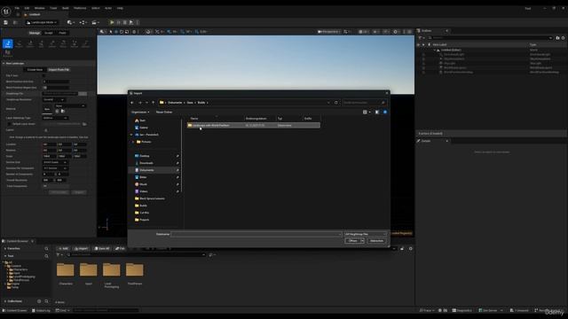
Task: Open the Organisieren dropdown in the Import dialog
Action: pos(140,113)
